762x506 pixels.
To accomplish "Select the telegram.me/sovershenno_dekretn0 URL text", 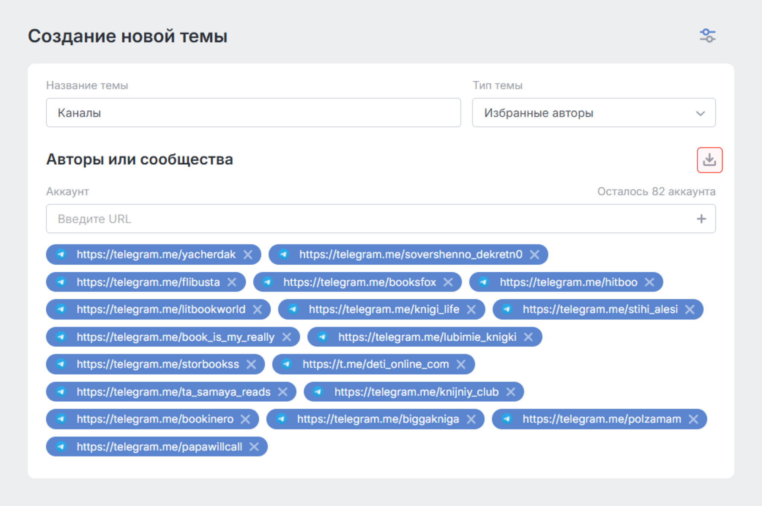I will (411, 254).
